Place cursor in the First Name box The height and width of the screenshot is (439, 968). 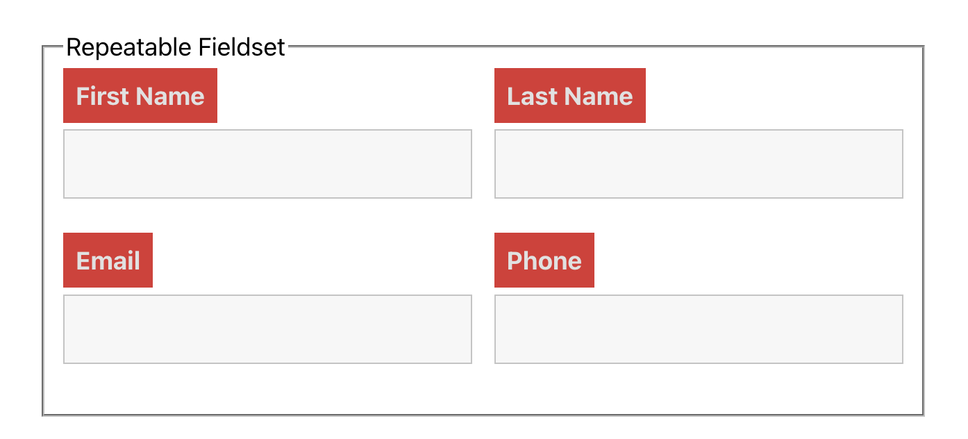click(x=267, y=164)
